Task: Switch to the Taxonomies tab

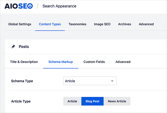Action: point(77,24)
